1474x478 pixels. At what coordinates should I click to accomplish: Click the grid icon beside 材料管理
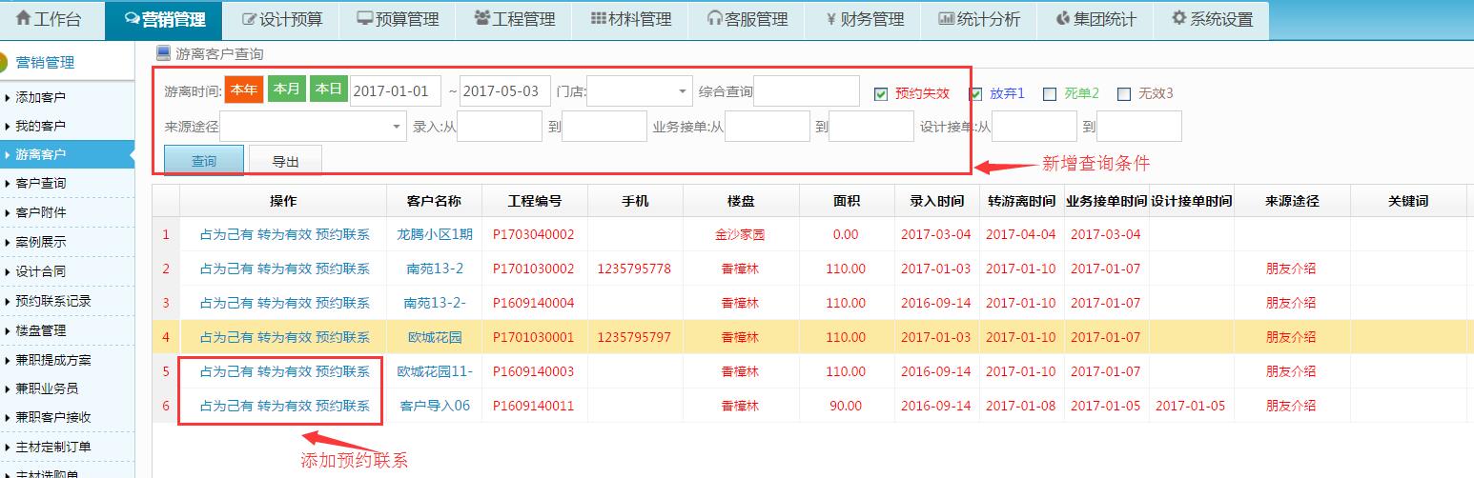[598, 19]
